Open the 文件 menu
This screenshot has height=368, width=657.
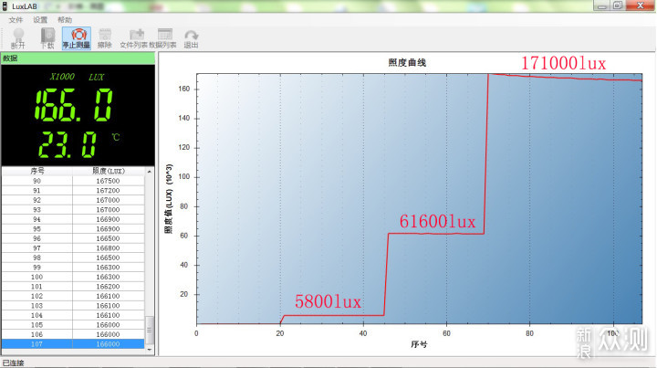pos(16,20)
